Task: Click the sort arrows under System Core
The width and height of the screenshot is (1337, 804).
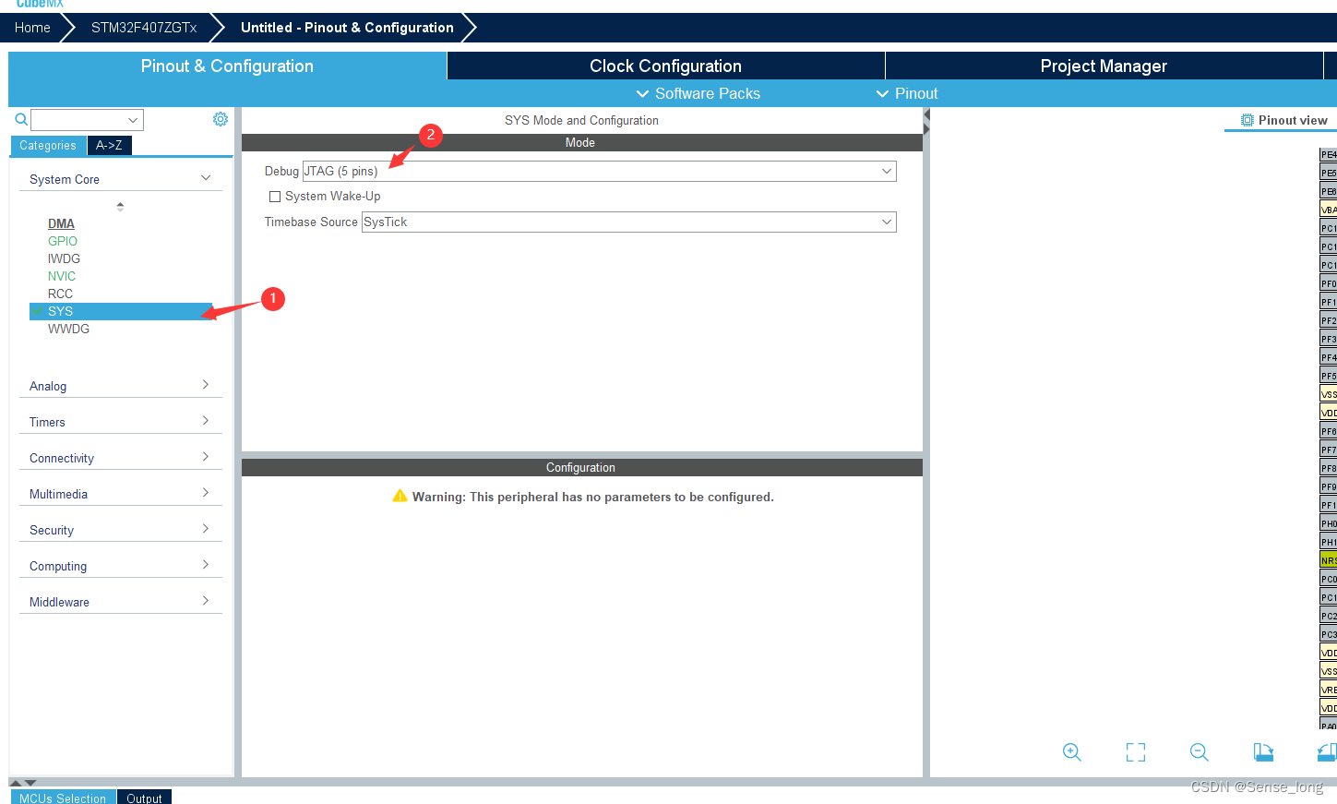Action: [120, 207]
